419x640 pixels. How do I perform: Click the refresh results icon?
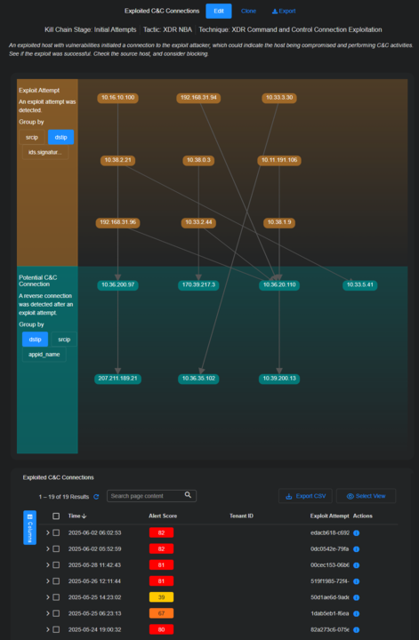[x=96, y=497]
